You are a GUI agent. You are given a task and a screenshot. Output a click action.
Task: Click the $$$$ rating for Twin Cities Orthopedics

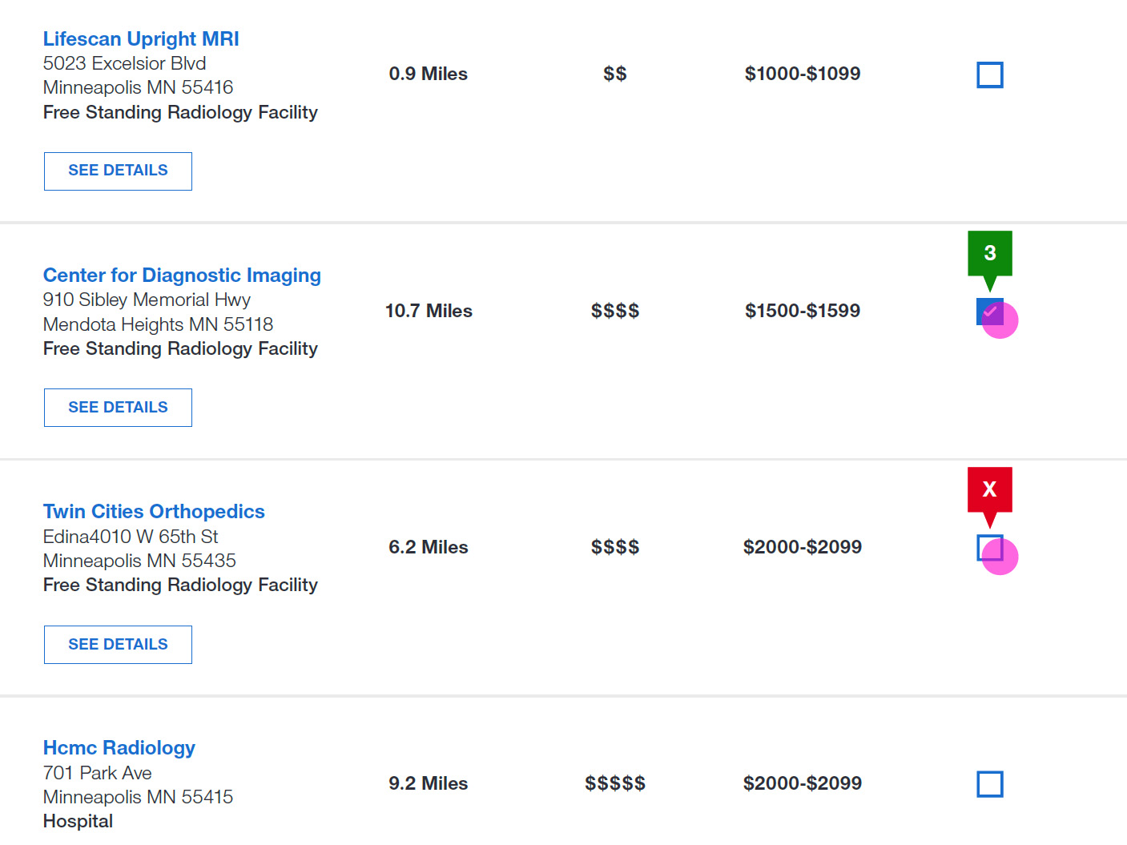pyautogui.click(x=615, y=547)
